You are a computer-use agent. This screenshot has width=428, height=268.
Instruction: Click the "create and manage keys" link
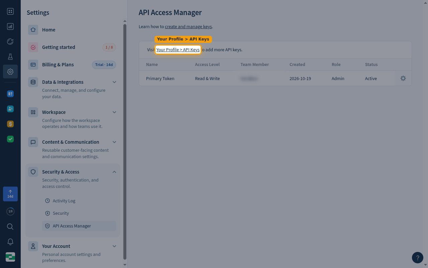click(188, 26)
